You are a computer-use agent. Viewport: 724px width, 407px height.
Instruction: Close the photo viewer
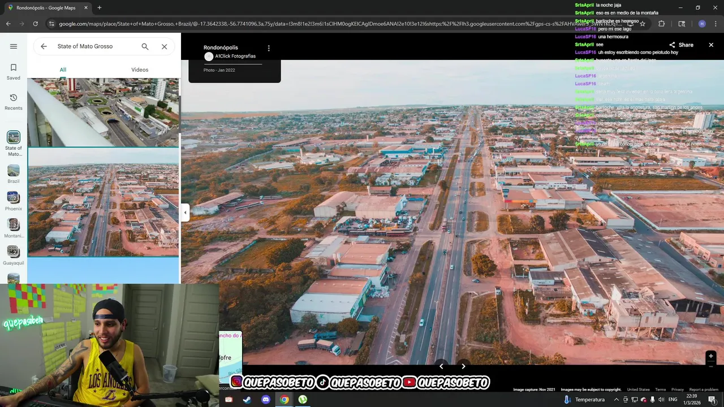coord(711,45)
